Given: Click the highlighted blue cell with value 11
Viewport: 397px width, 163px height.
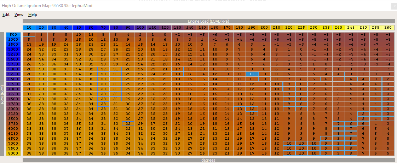Looking at the screenshot, I should pyautogui.click(x=252, y=74).
